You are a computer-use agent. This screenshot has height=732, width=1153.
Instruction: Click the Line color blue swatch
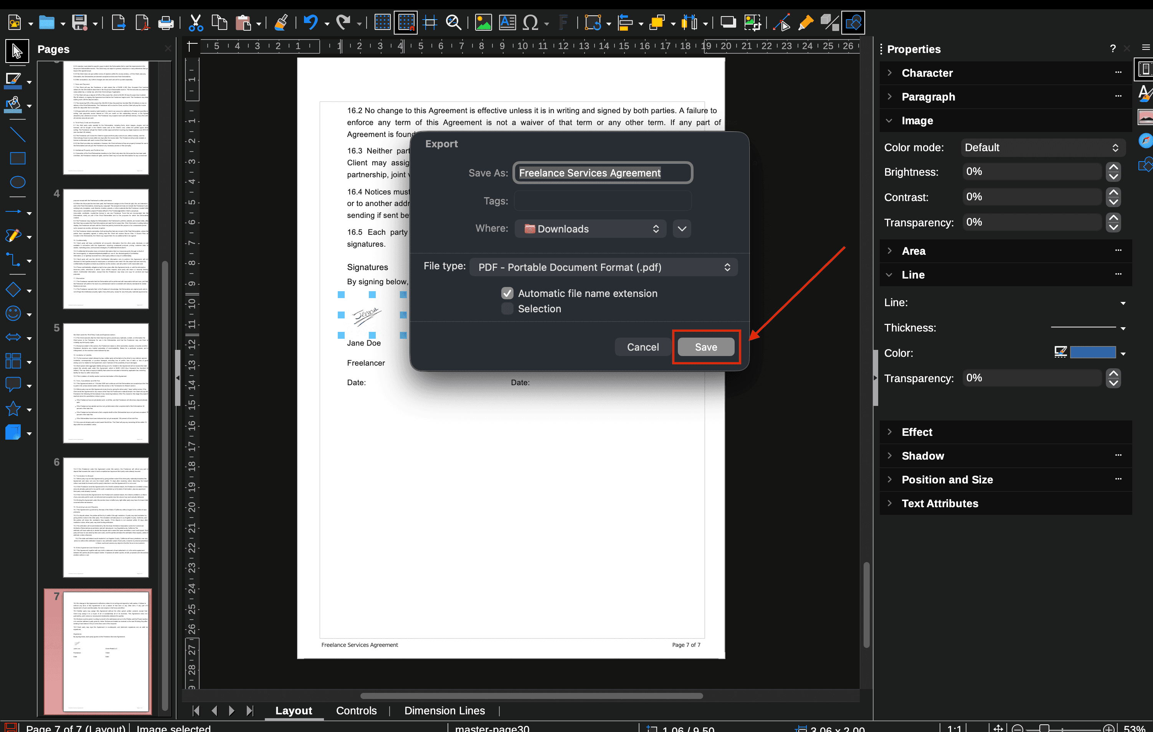tap(1093, 353)
